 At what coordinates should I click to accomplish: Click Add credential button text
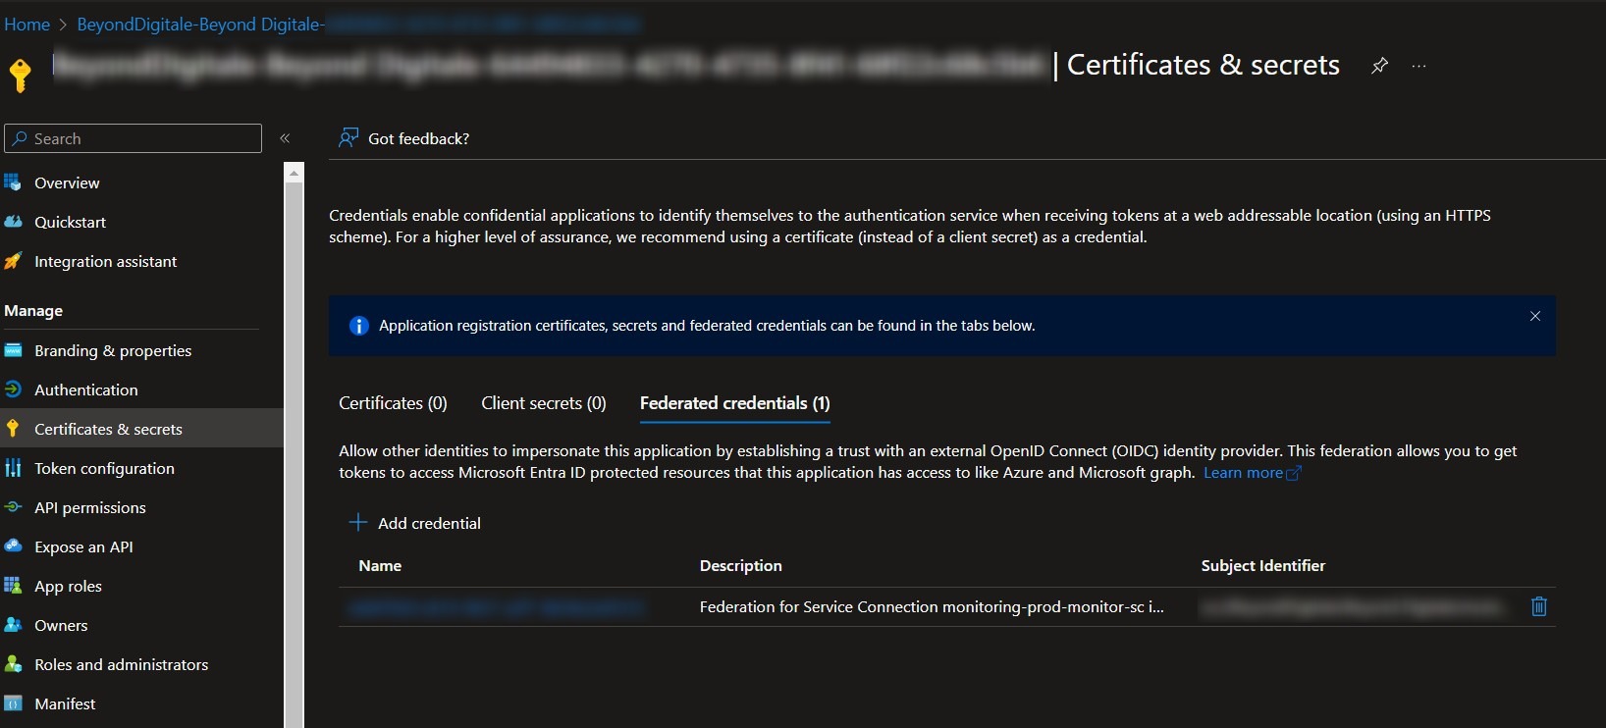tap(429, 523)
